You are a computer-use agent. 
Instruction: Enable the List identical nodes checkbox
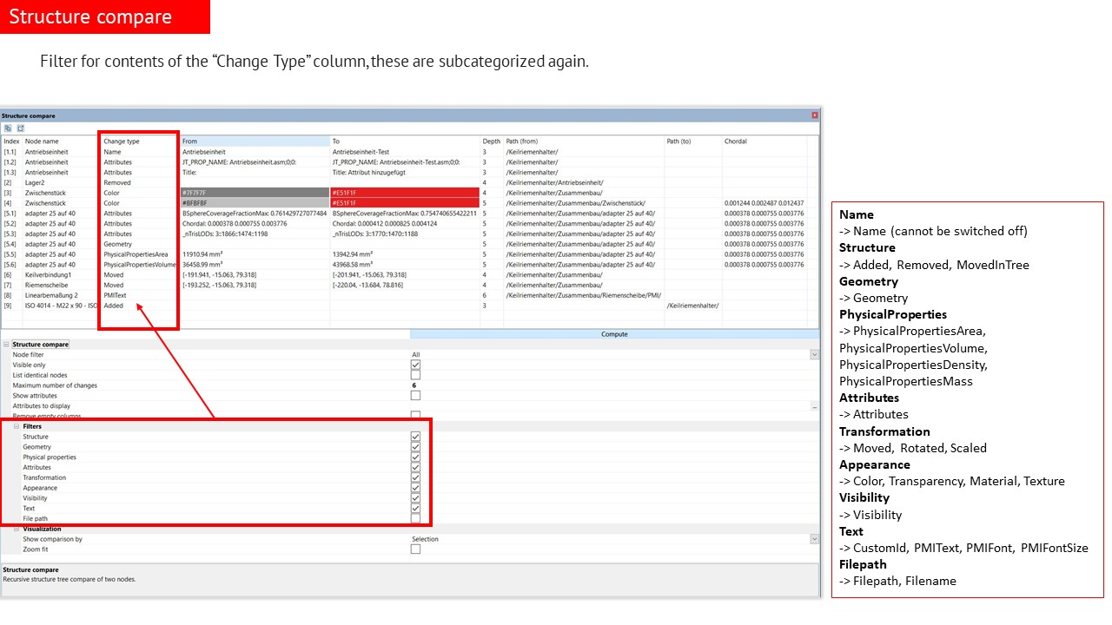pos(415,375)
